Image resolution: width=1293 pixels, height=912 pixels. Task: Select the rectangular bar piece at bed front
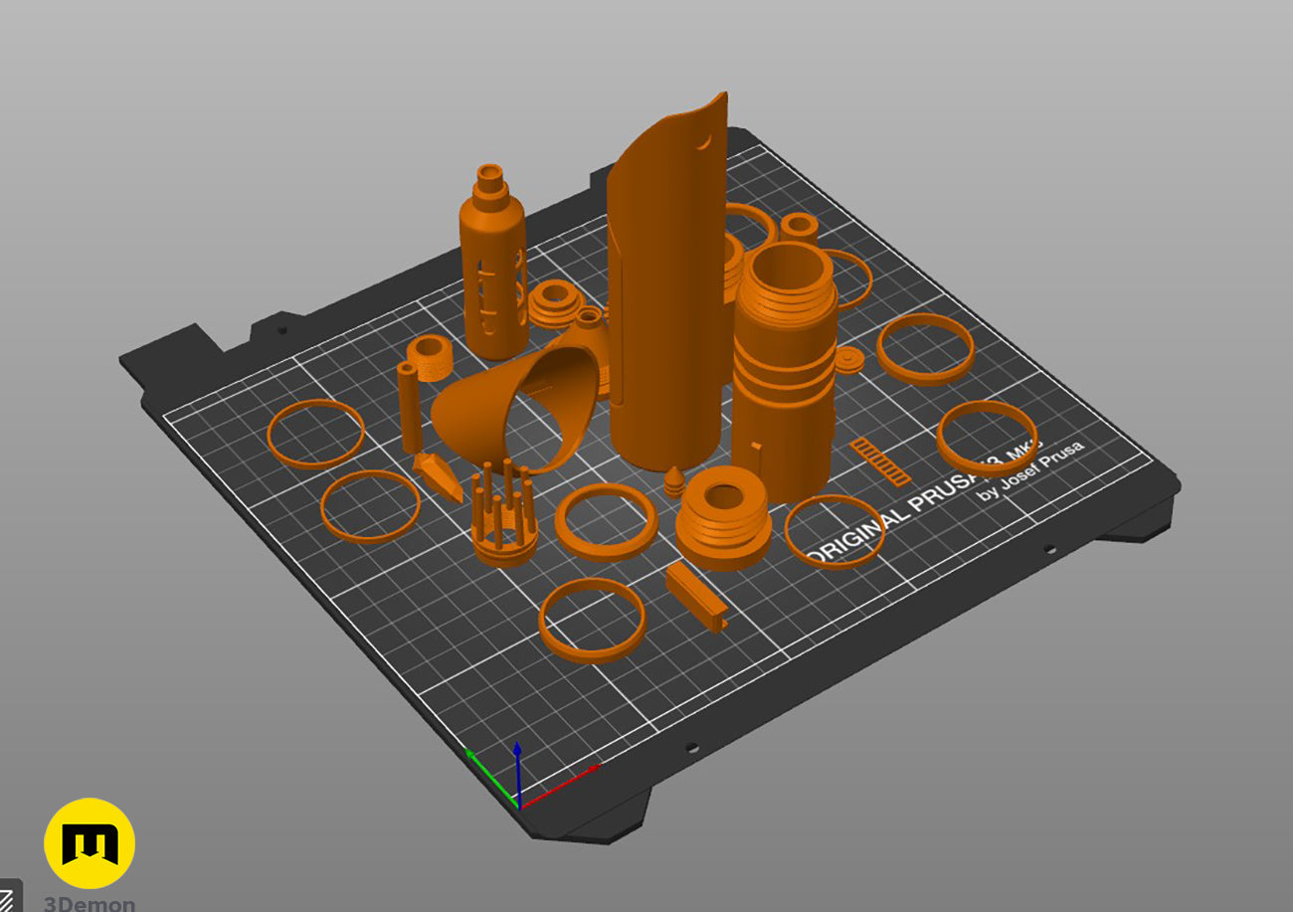695,595
